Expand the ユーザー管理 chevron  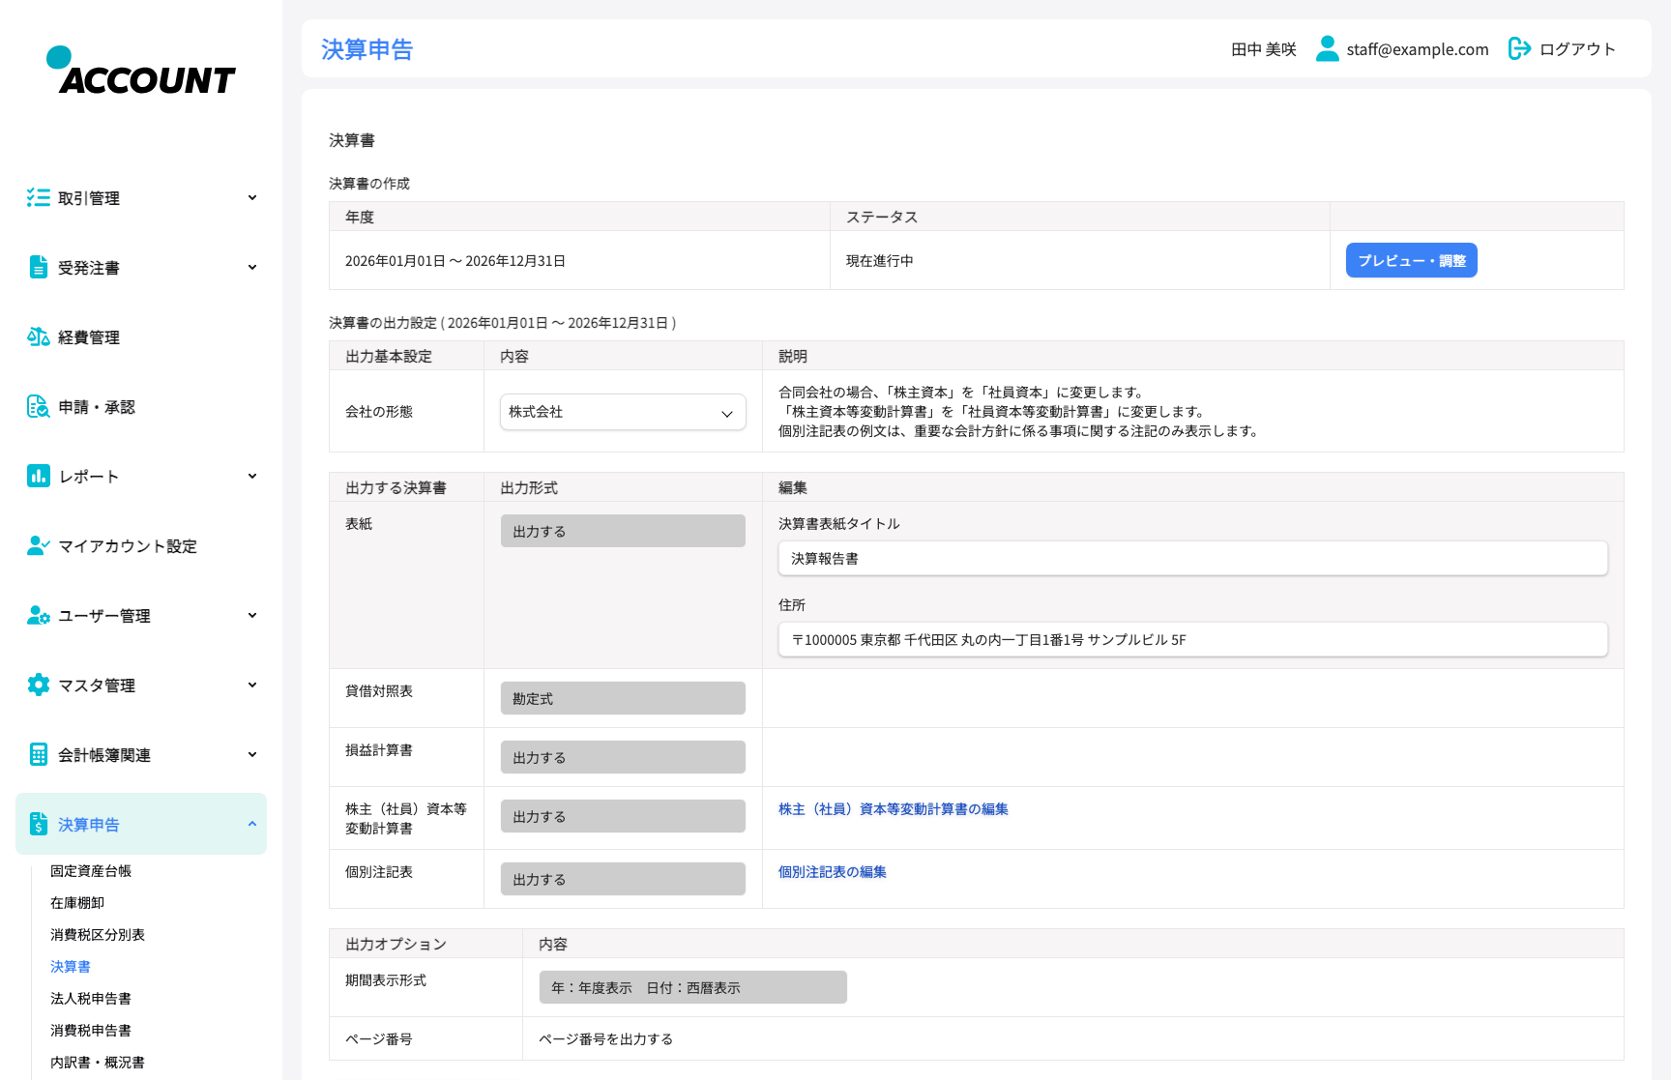click(252, 616)
